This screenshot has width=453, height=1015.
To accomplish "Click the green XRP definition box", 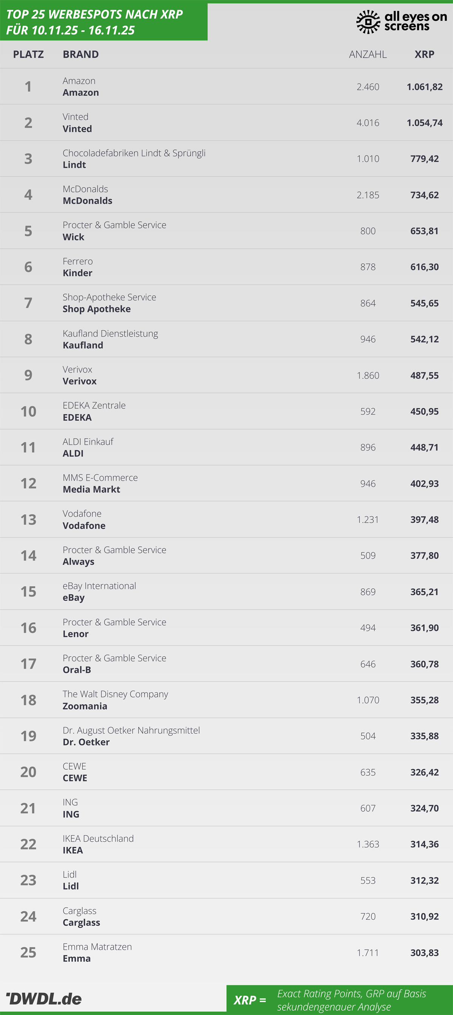I will (340, 999).
